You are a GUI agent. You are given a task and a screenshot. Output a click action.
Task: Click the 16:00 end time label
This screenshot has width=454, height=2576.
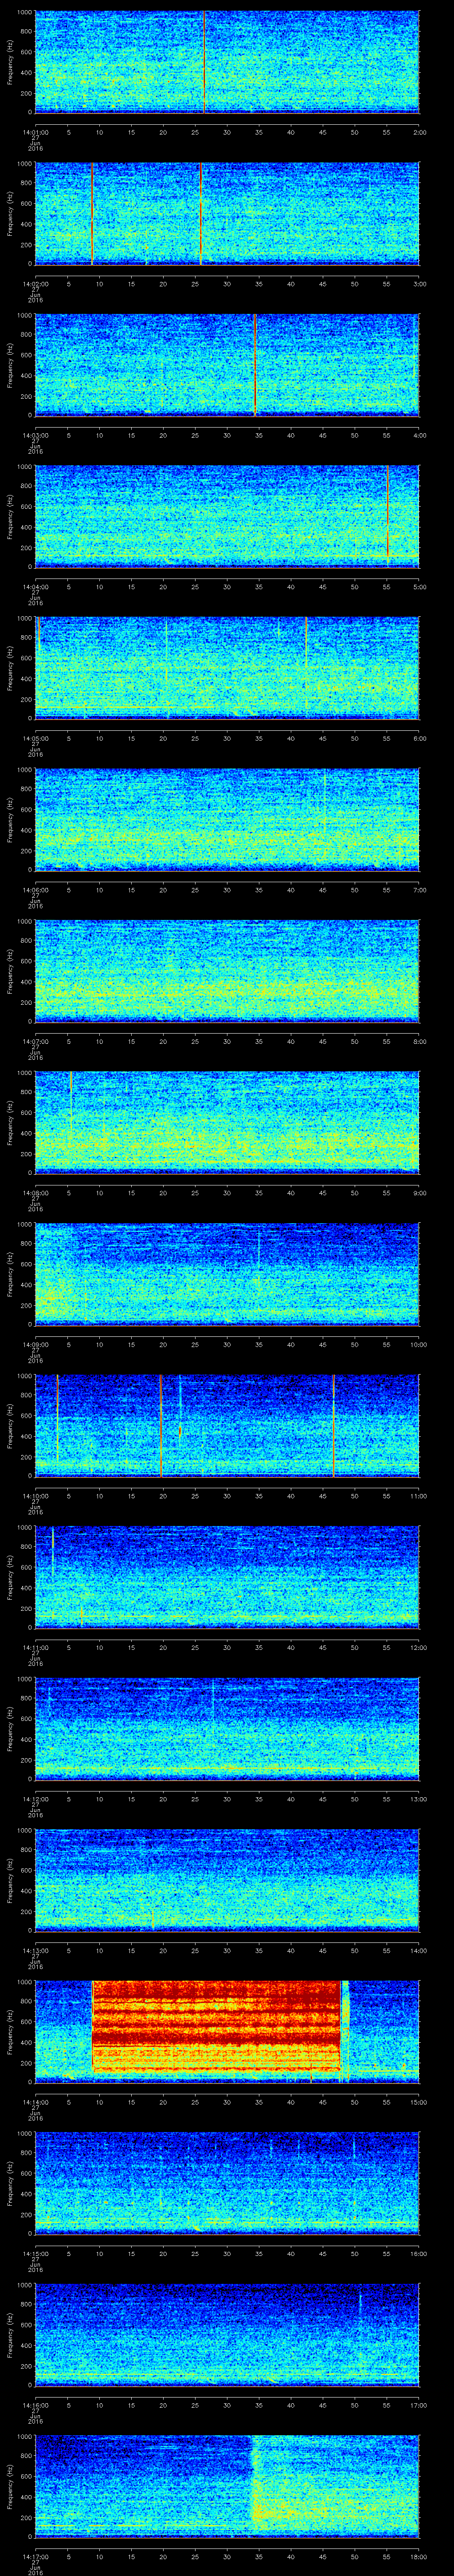point(418,2252)
